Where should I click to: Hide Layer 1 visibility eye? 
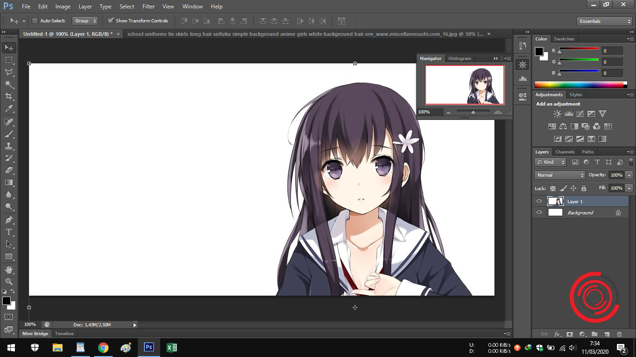[x=539, y=201]
